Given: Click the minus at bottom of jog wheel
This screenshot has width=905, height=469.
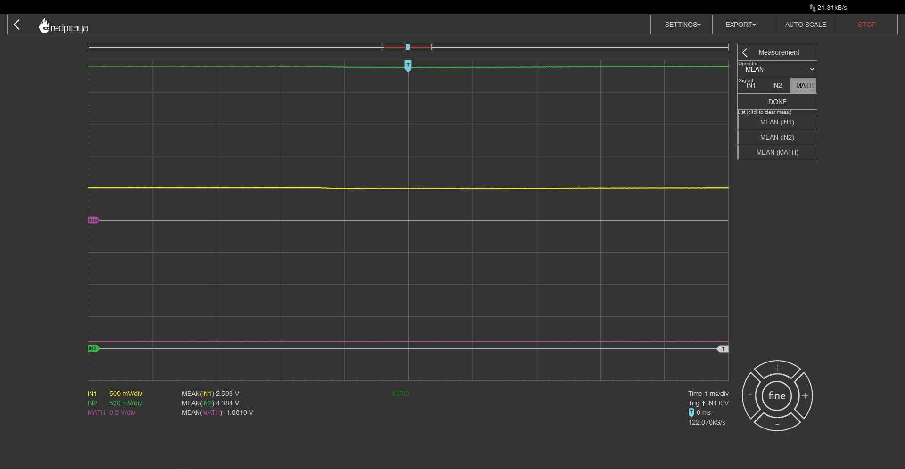Looking at the screenshot, I should click(x=777, y=425).
